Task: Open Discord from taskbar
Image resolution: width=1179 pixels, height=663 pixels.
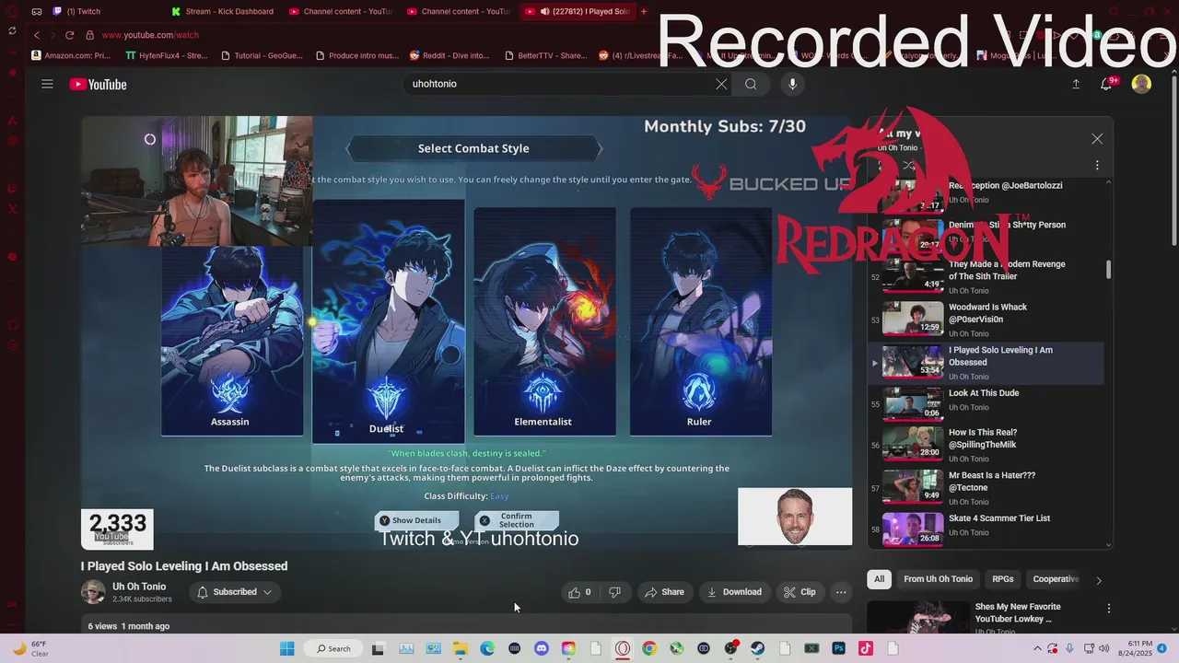Action: (x=541, y=648)
